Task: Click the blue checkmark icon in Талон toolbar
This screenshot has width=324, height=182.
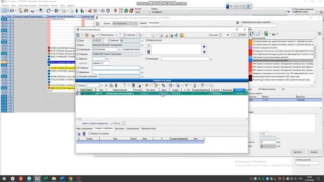Action: pyautogui.click(x=176, y=35)
